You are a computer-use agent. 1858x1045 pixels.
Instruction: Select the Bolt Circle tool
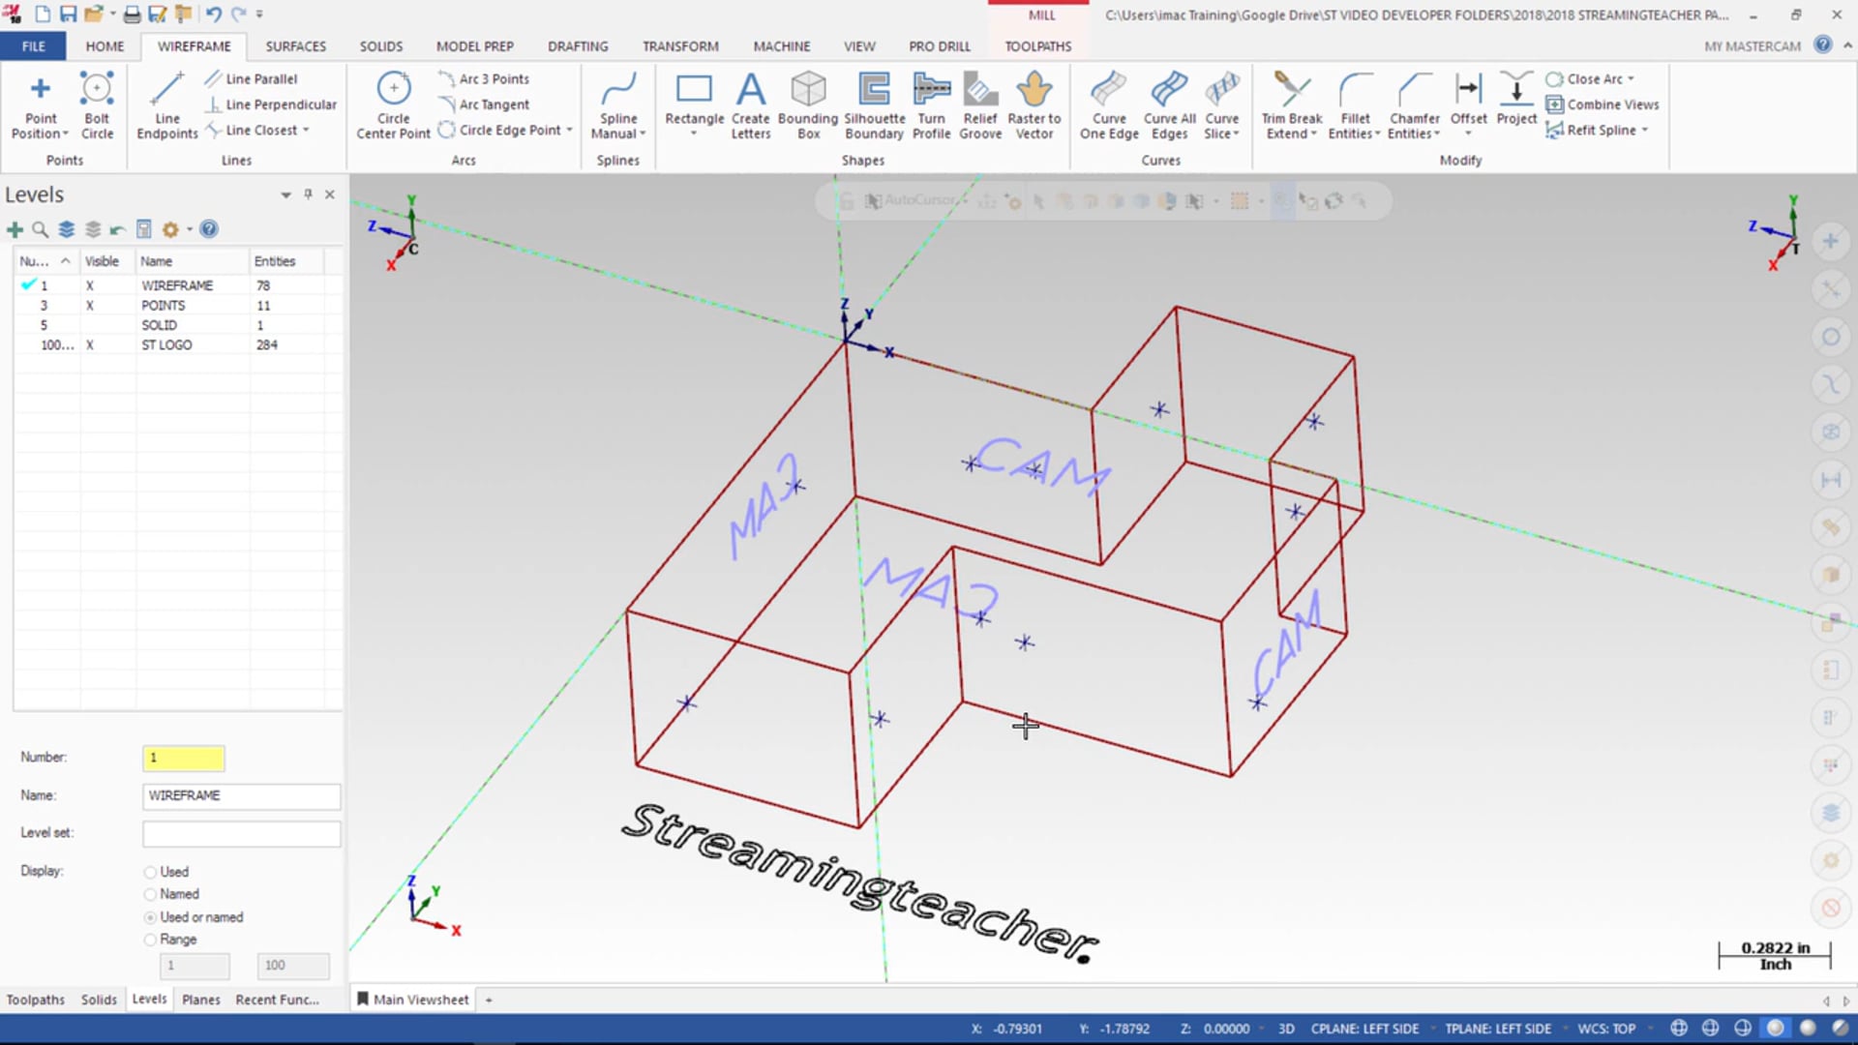(x=96, y=105)
